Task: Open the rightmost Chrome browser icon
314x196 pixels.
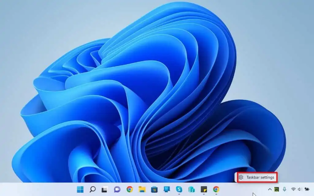Action: (x=216, y=189)
